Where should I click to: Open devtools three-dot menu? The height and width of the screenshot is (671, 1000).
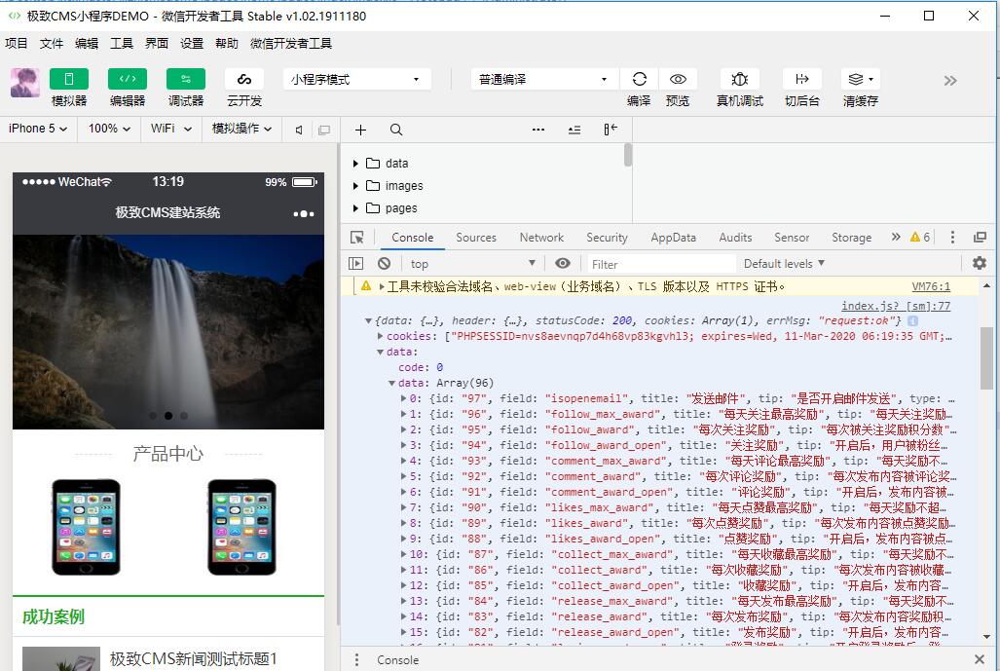point(952,238)
